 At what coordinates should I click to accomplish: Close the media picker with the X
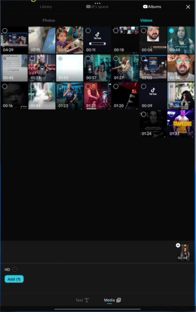(x=188, y=7)
